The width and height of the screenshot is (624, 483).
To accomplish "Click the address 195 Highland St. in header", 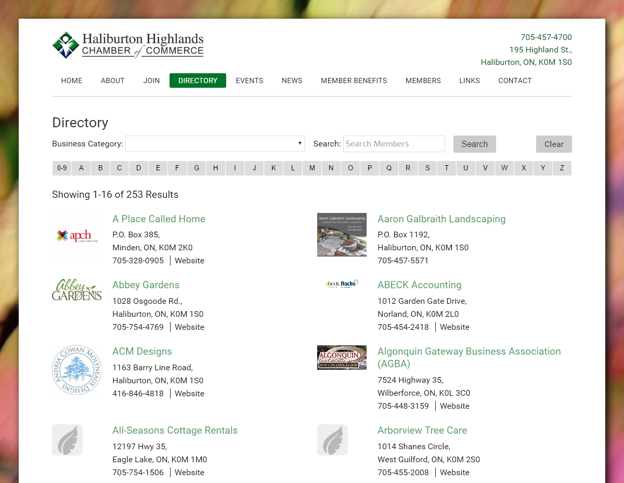I will coord(541,50).
